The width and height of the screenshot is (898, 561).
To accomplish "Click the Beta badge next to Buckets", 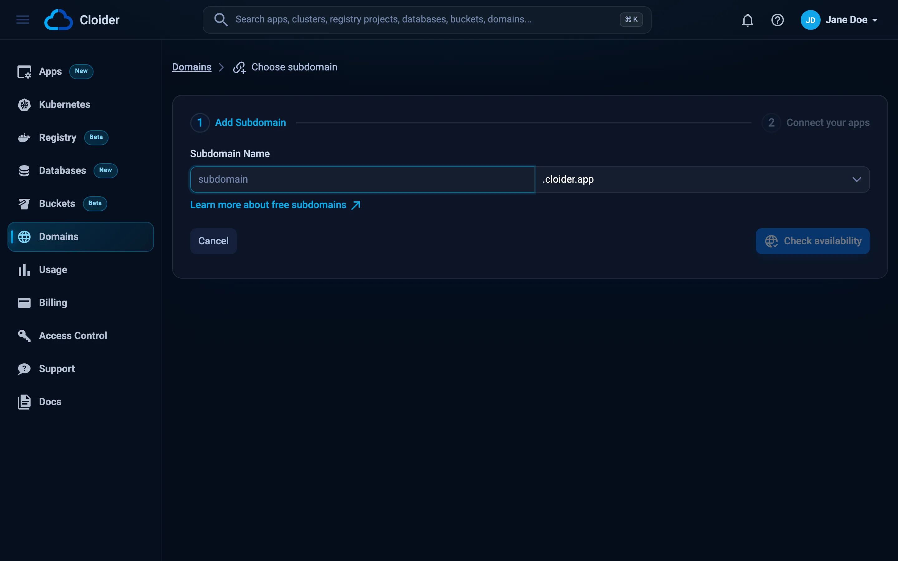I will 95,203.
